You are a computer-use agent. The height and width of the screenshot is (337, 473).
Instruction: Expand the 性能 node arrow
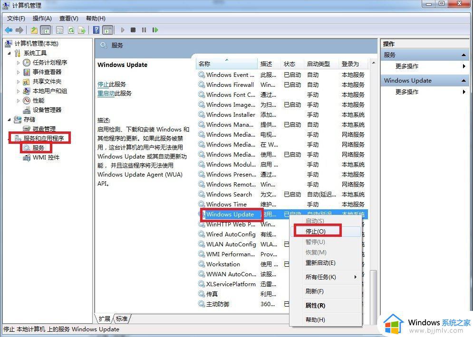point(18,101)
